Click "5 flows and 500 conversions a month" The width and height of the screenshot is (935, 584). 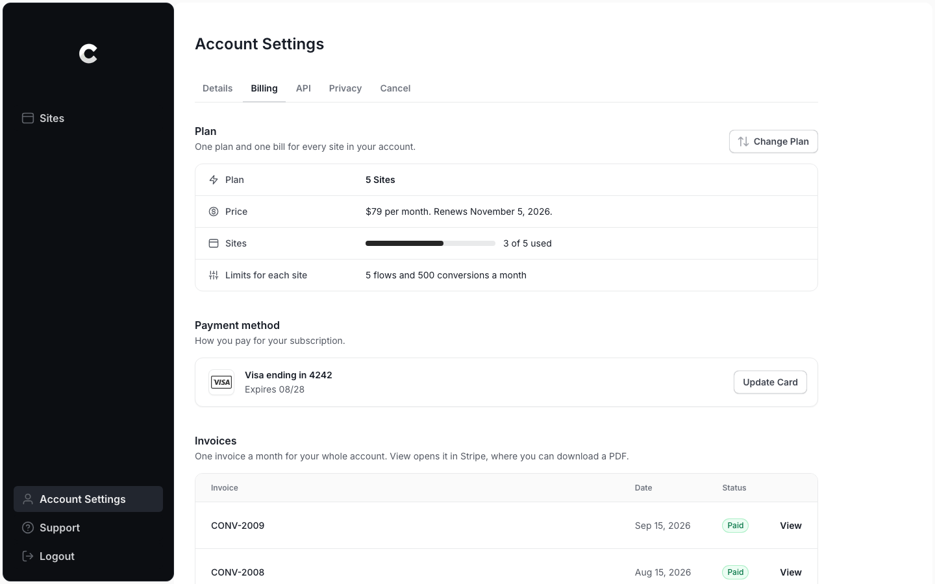(x=446, y=275)
